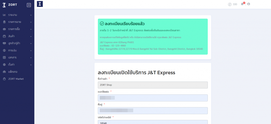The width and height of the screenshot is (271, 124).
Task: Expand the ลูกค้า/คู่ค้า menu chevron
Action: pyautogui.click(x=31, y=43)
